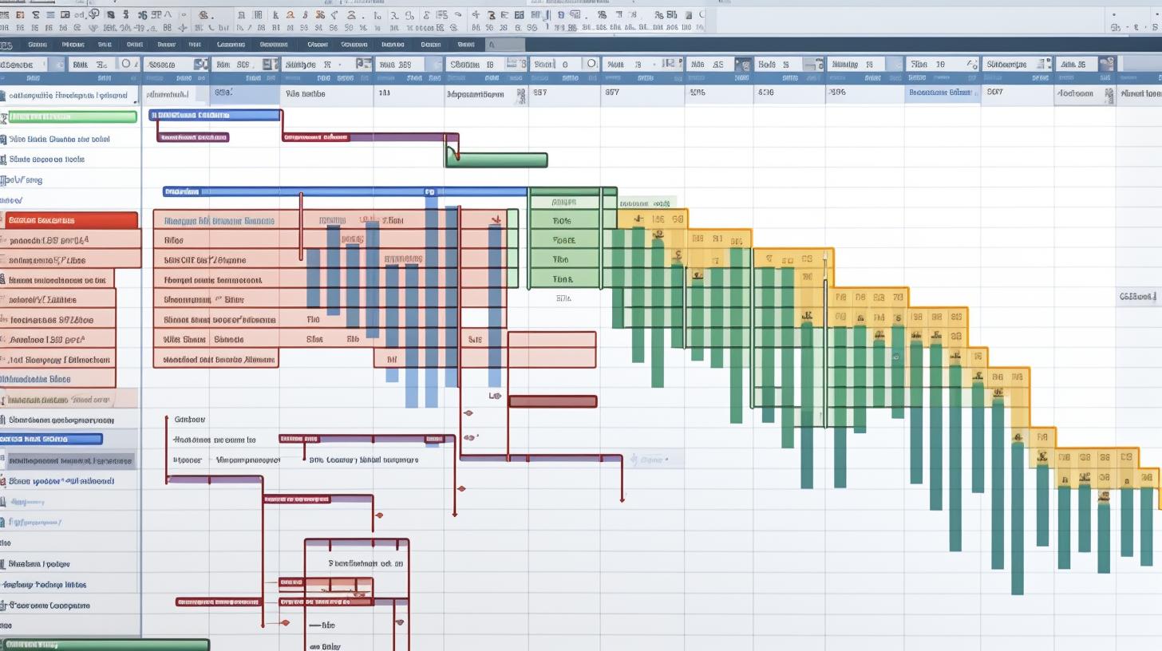Click the wide dark red bar beneath the empty pink boxes

[553, 401]
